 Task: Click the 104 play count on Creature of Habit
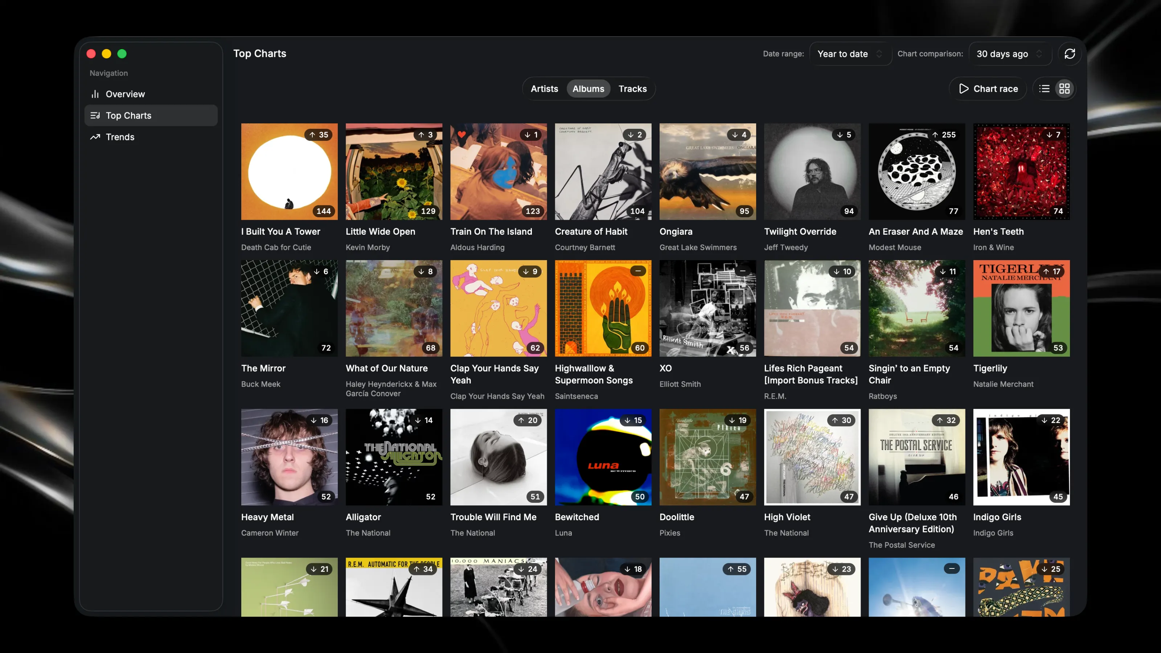tap(637, 211)
